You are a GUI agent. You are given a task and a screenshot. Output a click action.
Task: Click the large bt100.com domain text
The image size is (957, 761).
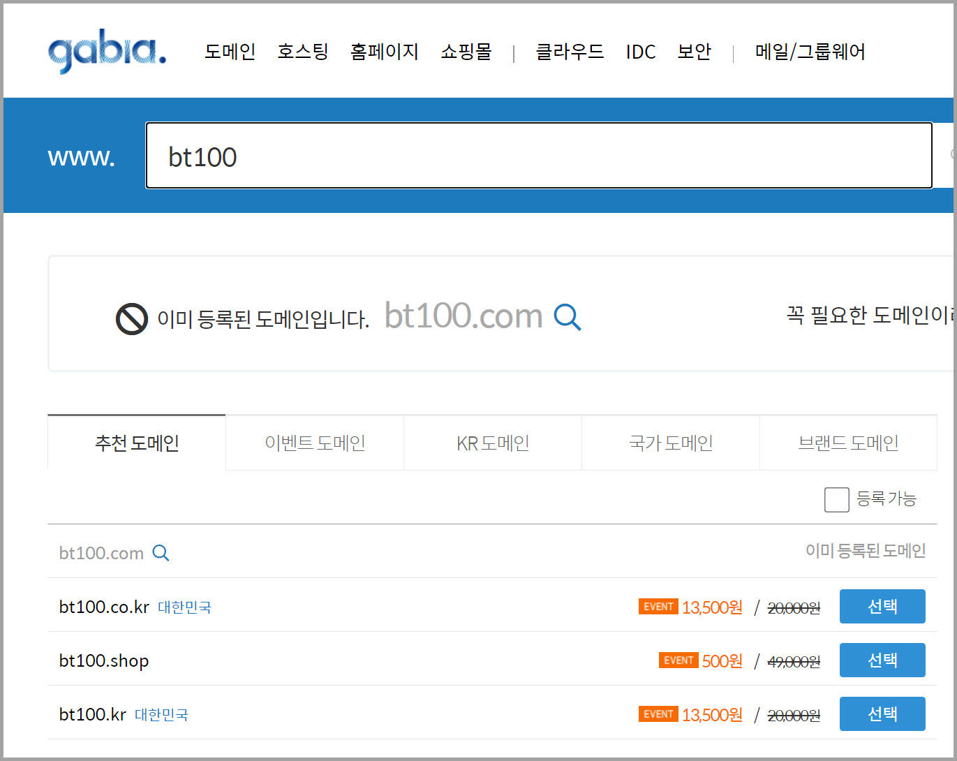tap(463, 316)
